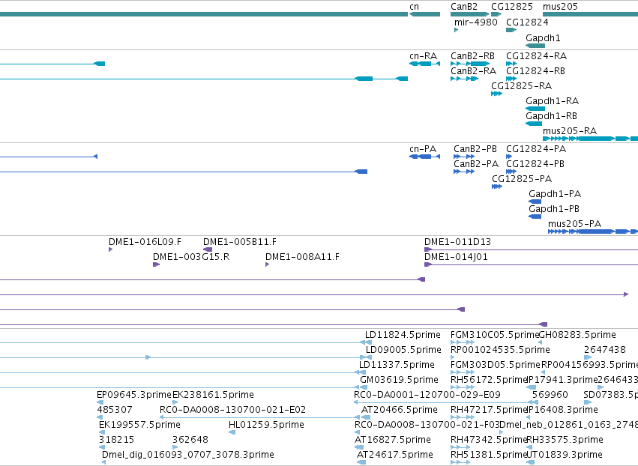Select the HL01259.5prime EST marker
The width and height of the screenshot is (638, 466).
232,432
